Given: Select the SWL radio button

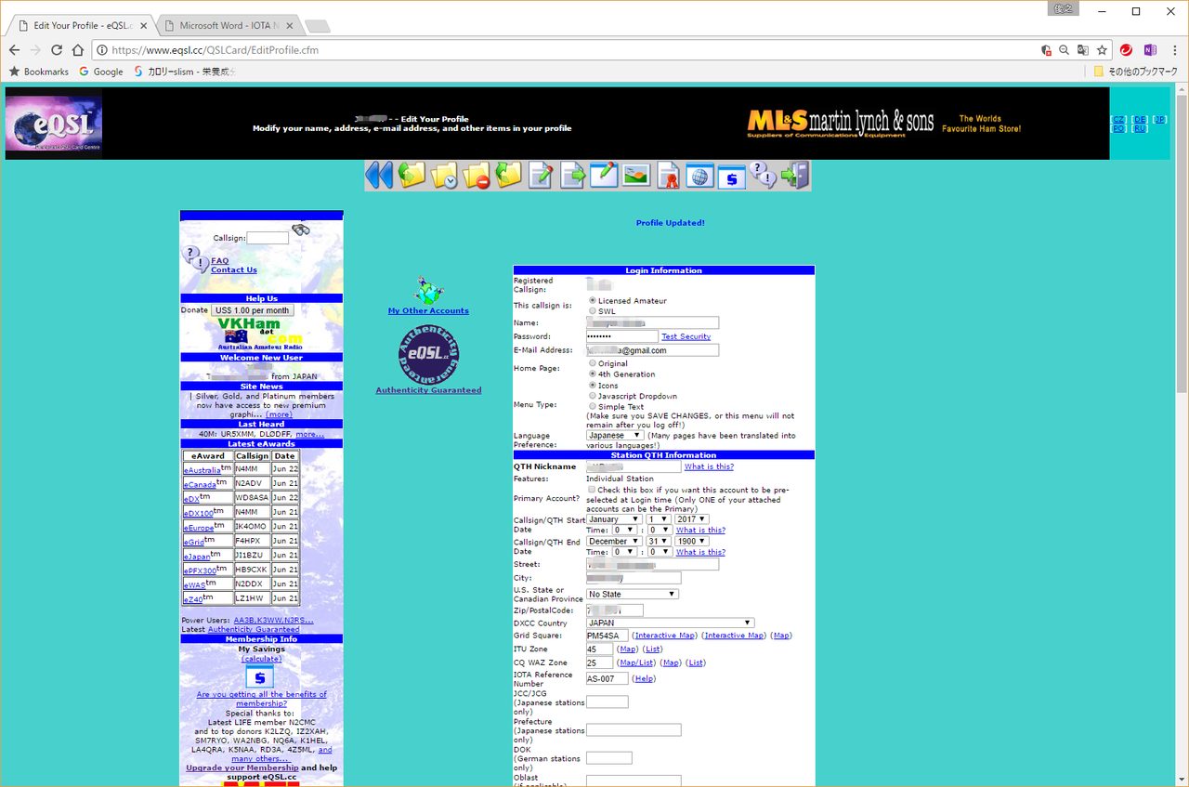Looking at the screenshot, I should coord(593,311).
